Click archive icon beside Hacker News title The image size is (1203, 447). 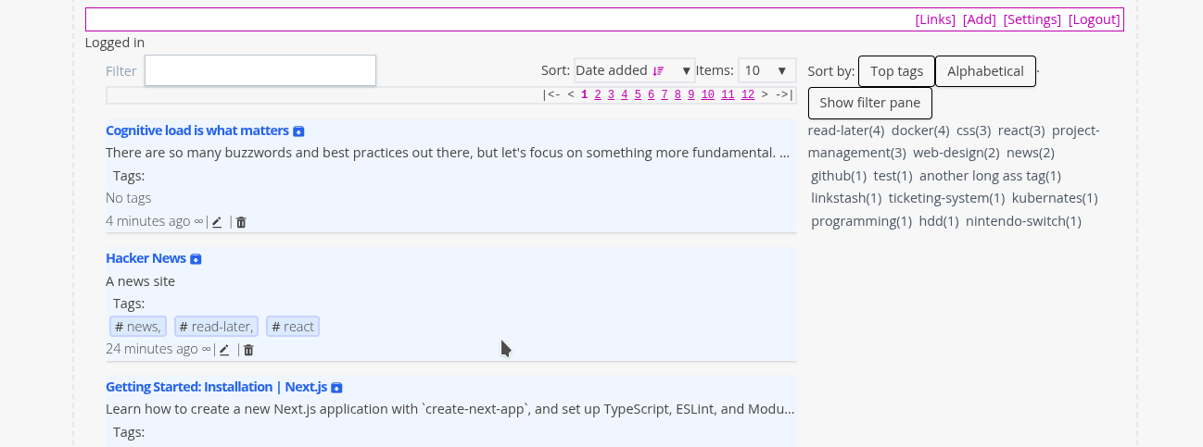[196, 259]
